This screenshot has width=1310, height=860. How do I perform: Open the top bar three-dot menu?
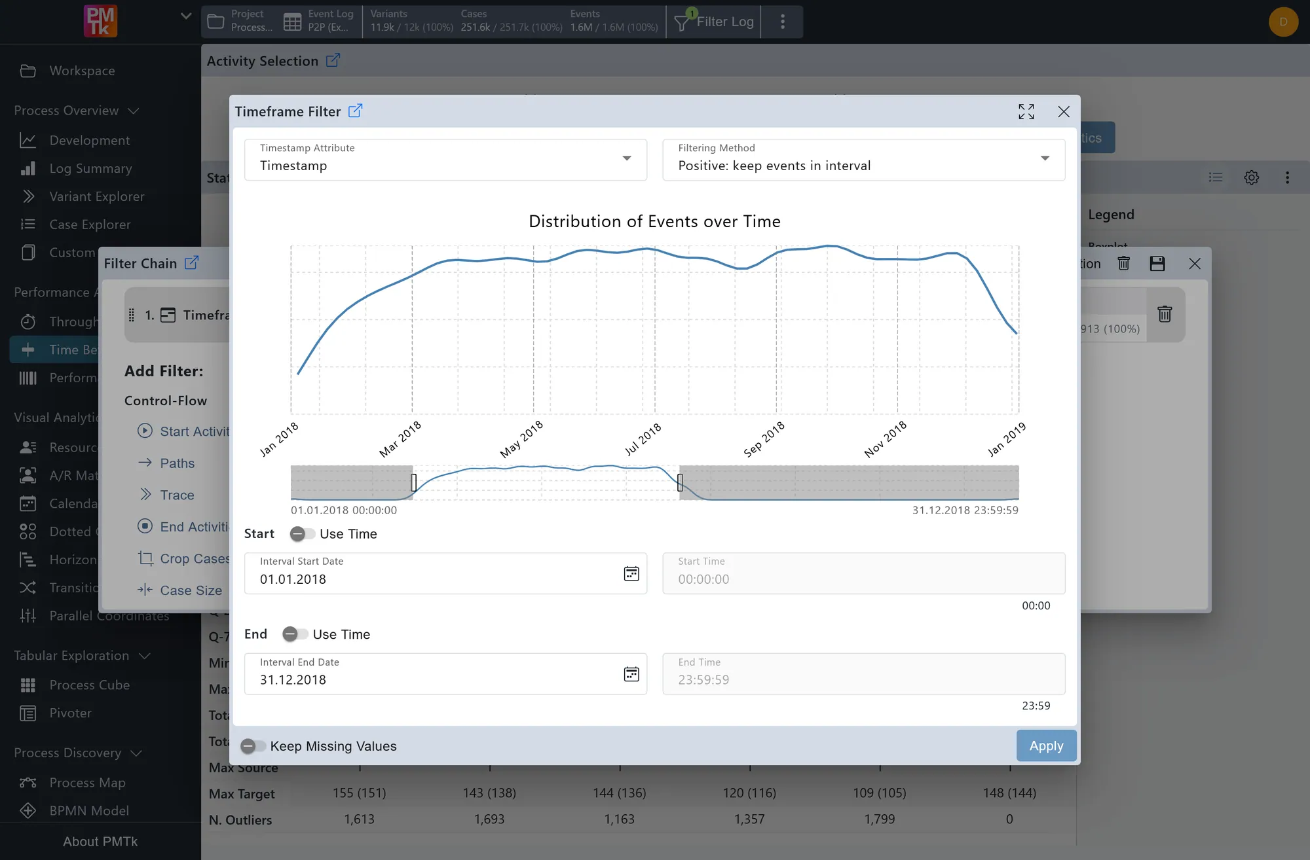tap(783, 22)
